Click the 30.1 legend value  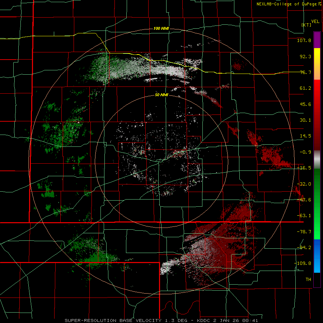point(305,120)
